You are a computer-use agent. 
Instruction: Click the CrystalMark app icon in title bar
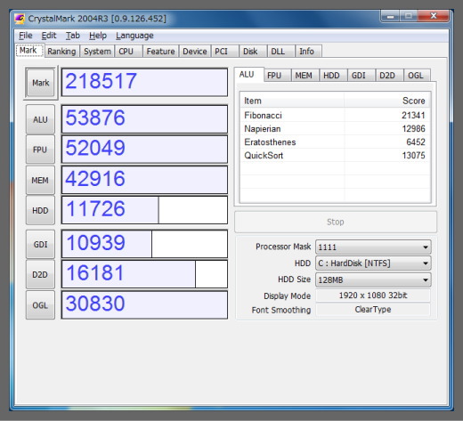point(20,19)
